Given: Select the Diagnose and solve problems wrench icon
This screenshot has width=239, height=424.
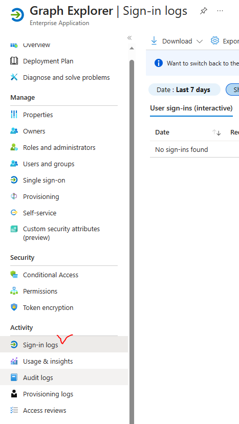Looking at the screenshot, I should click(14, 77).
